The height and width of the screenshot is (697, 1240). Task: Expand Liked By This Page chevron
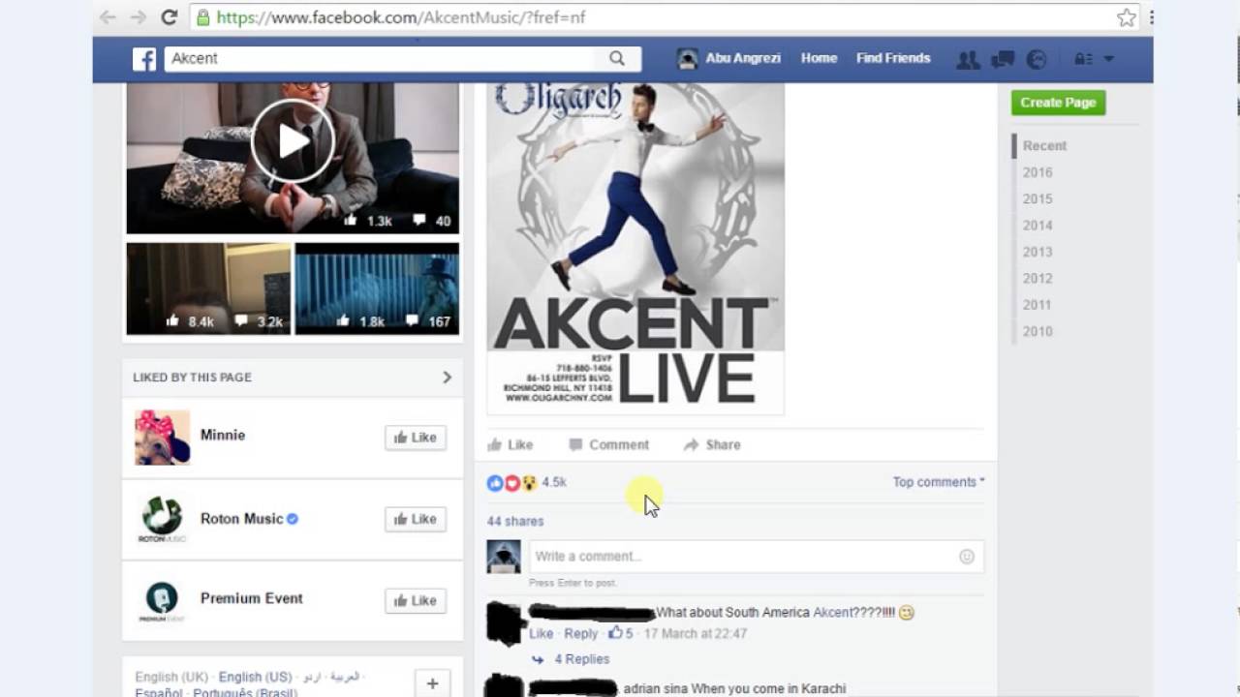point(447,377)
